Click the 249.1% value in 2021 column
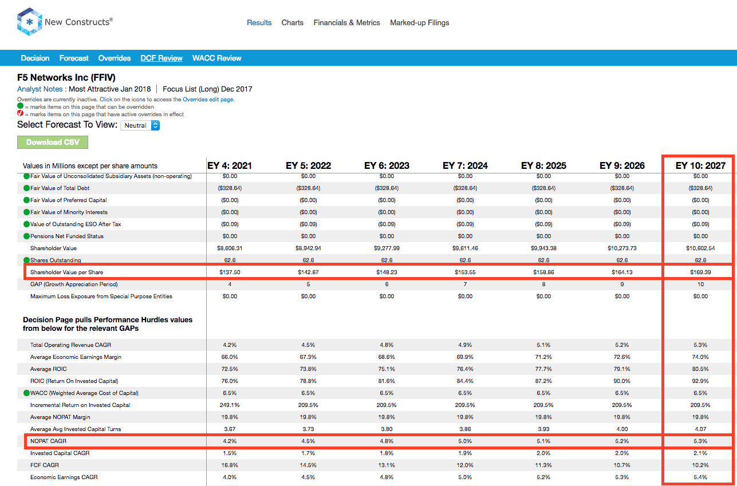This screenshot has height=486, width=737. coord(230,405)
